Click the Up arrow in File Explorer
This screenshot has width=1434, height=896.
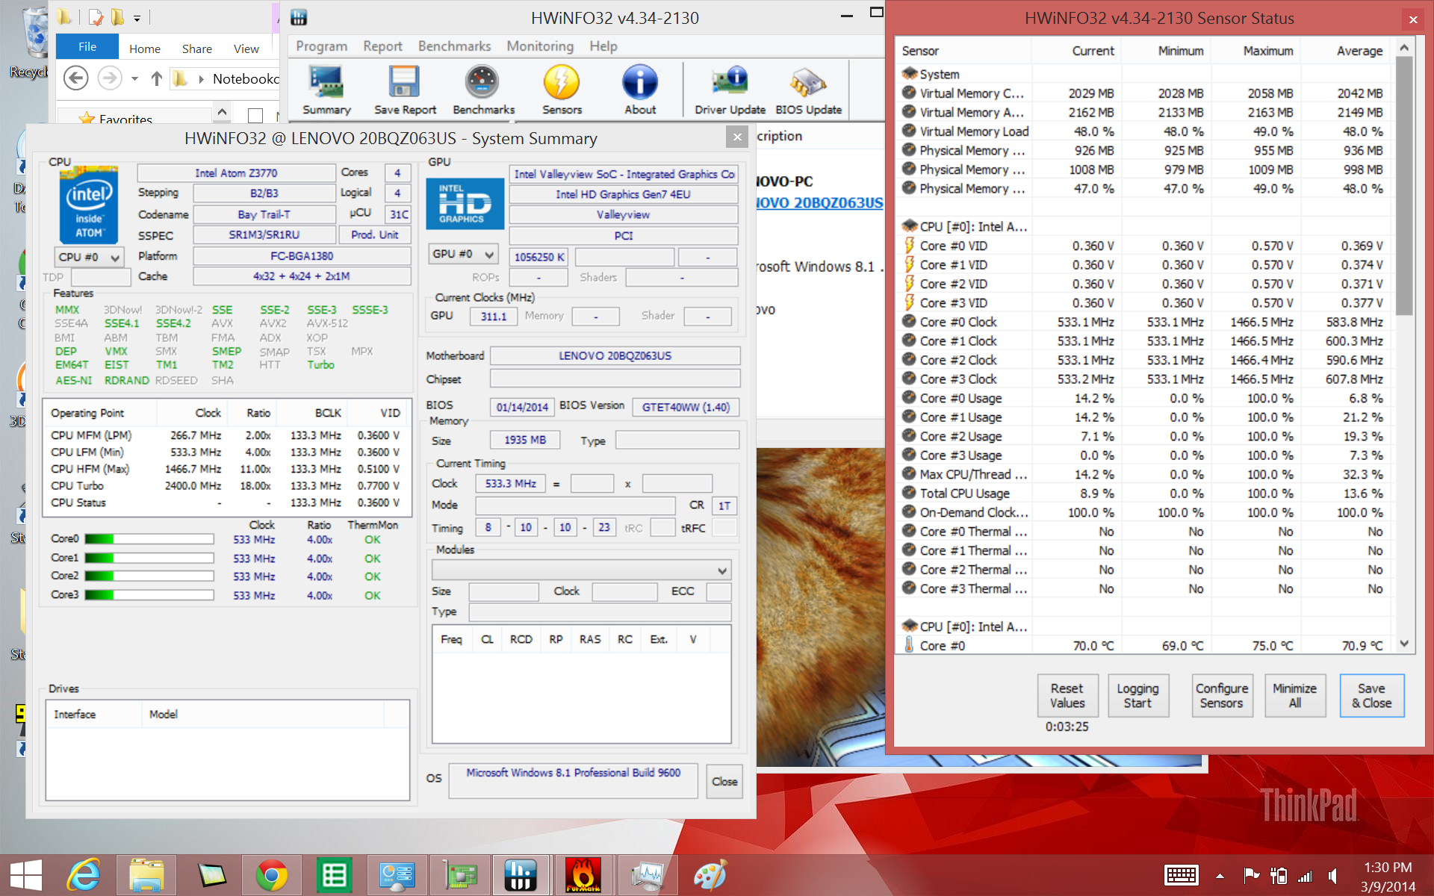tap(156, 78)
